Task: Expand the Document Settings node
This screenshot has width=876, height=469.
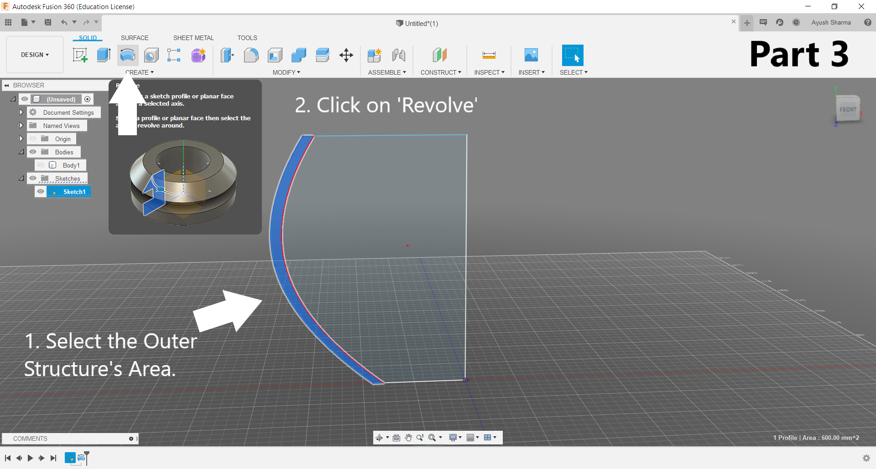Action: pos(21,112)
